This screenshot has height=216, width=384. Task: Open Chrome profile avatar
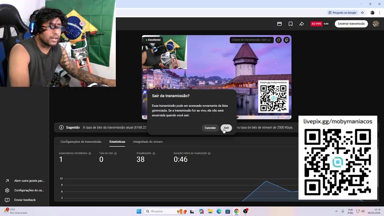click(372, 13)
